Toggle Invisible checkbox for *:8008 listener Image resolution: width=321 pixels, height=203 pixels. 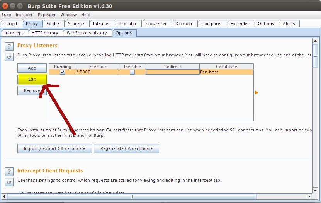[132, 72]
